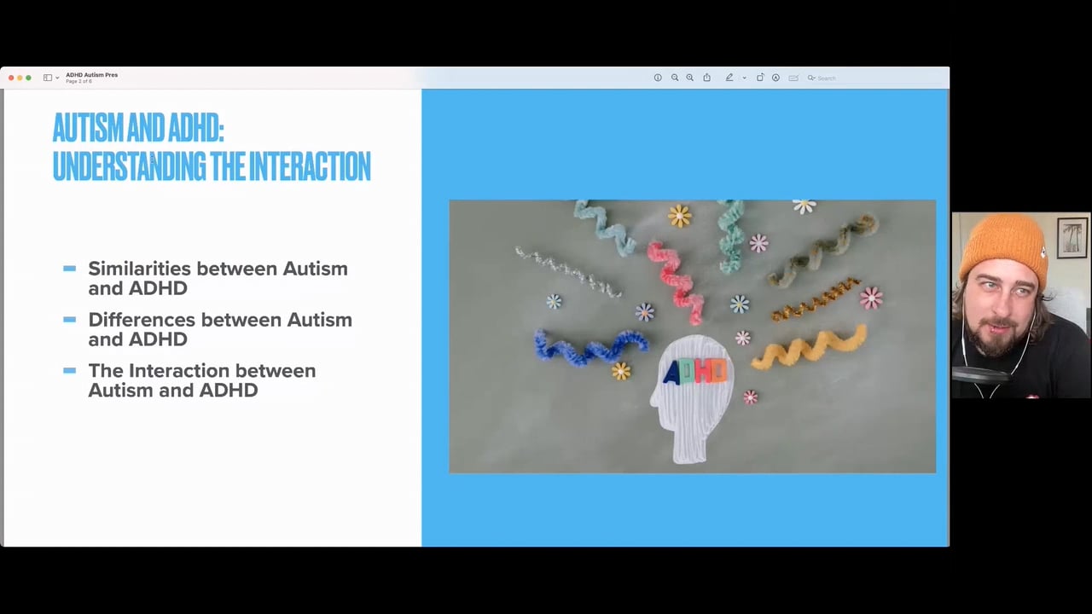Click the form filling toolbar icon
The image size is (1092, 614).
point(793,78)
